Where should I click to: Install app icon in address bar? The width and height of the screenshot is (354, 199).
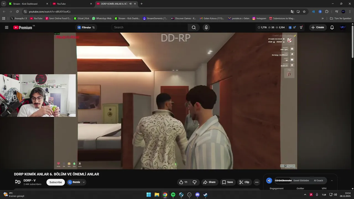[298, 12]
